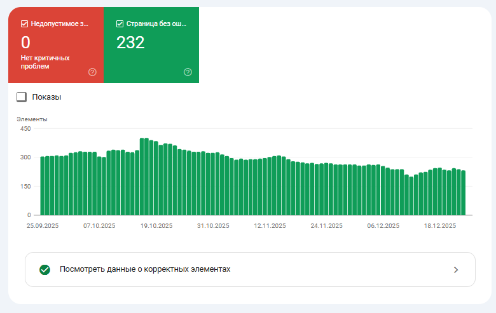Click the first chart bar on the left
This screenshot has width=496, height=313.
[x=43, y=186]
